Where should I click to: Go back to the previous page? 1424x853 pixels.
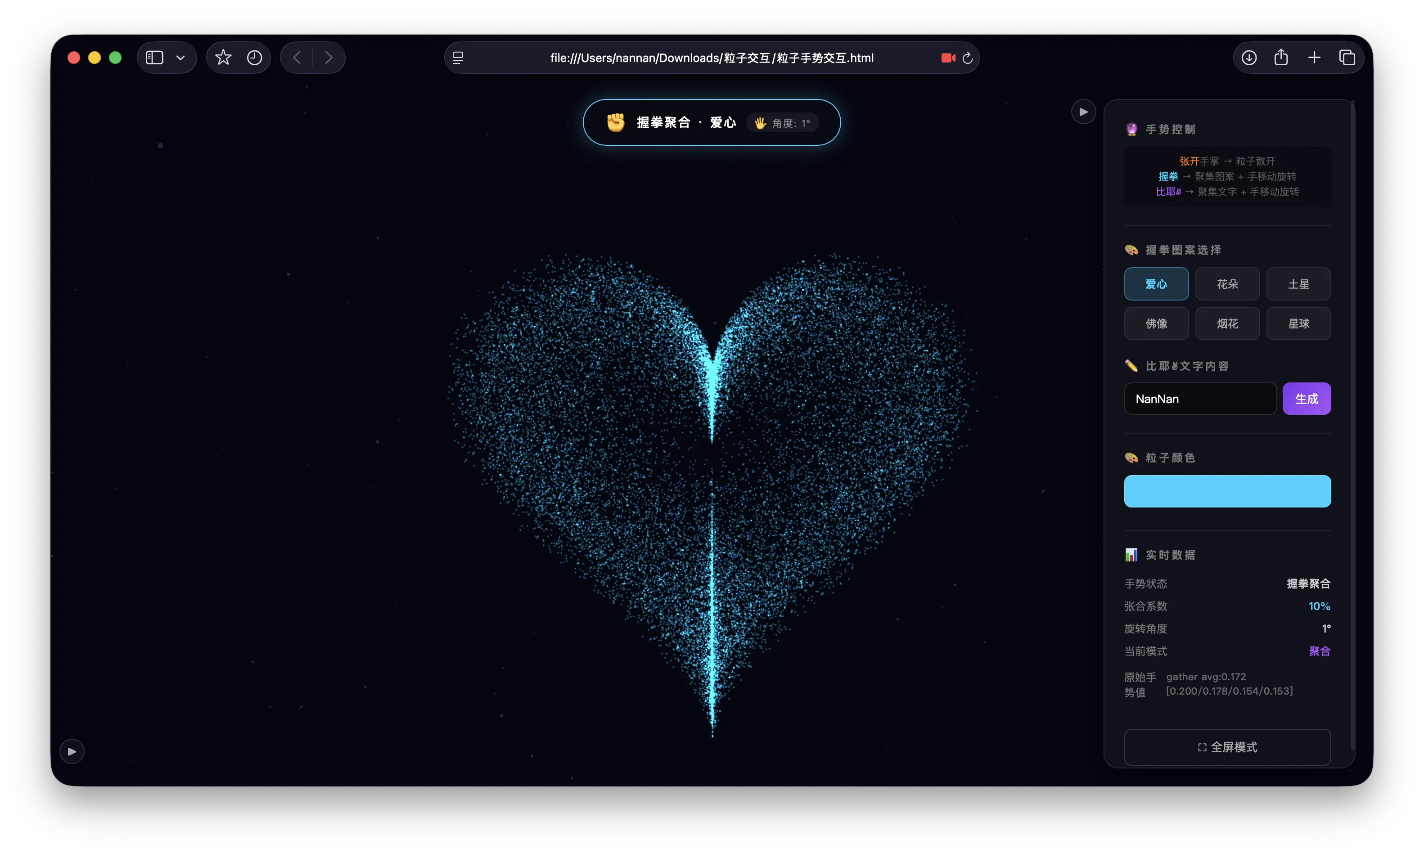(297, 58)
